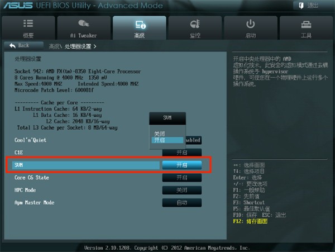
Task: Open the HPC Mode dropdown
Action: click(182, 190)
